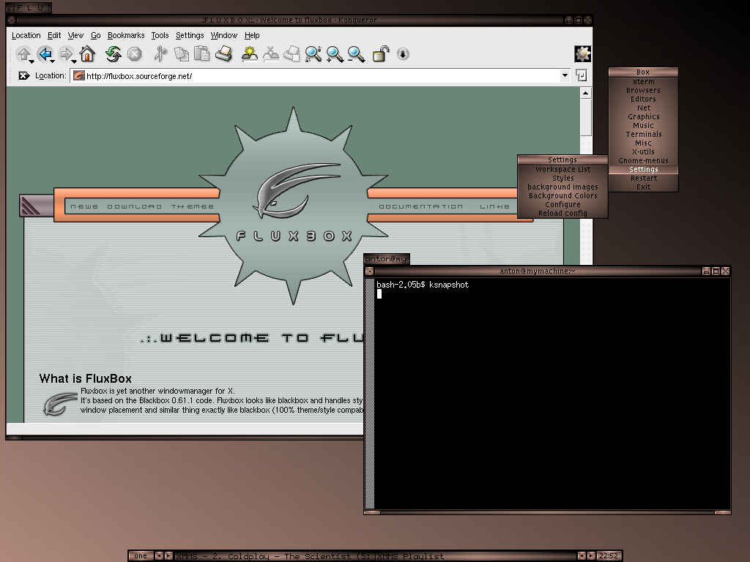Open the Bookmarks menu
The height and width of the screenshot is (562, 750).
pyautogui.click(x=126, y=35)
